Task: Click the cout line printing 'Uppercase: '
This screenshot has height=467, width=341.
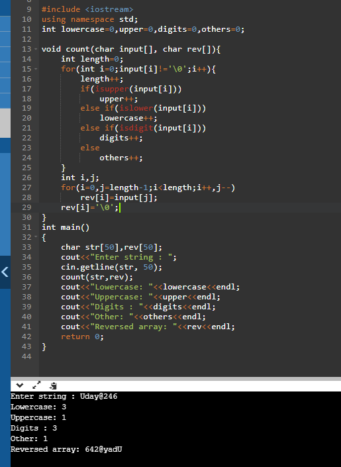Action: pyautogui.click(x=140, y=297)
